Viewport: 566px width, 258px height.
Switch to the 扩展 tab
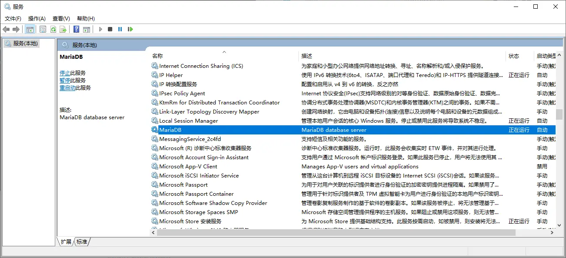click(65, 242)
